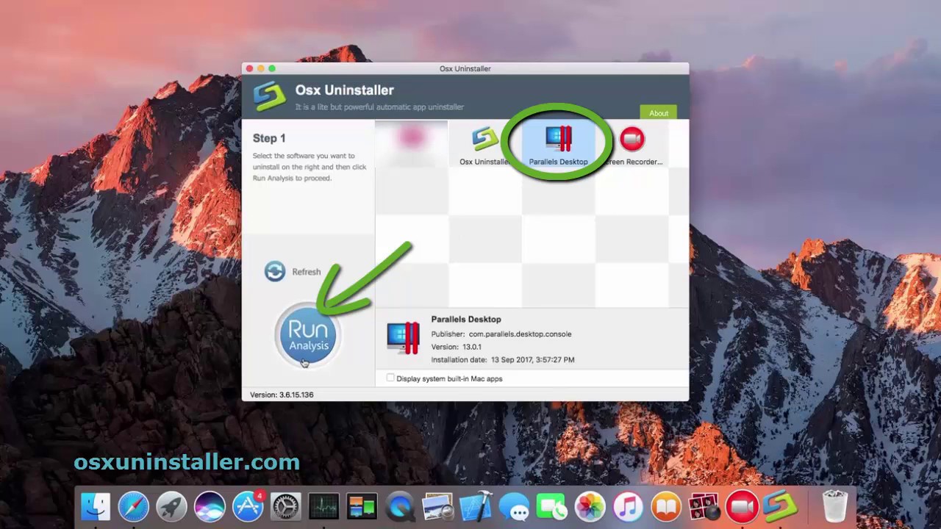Image resolution: width=941 pixels, height=529 pixels.
Task: Open Photo Booth from the dock
Action: click(x=704, y=506)
